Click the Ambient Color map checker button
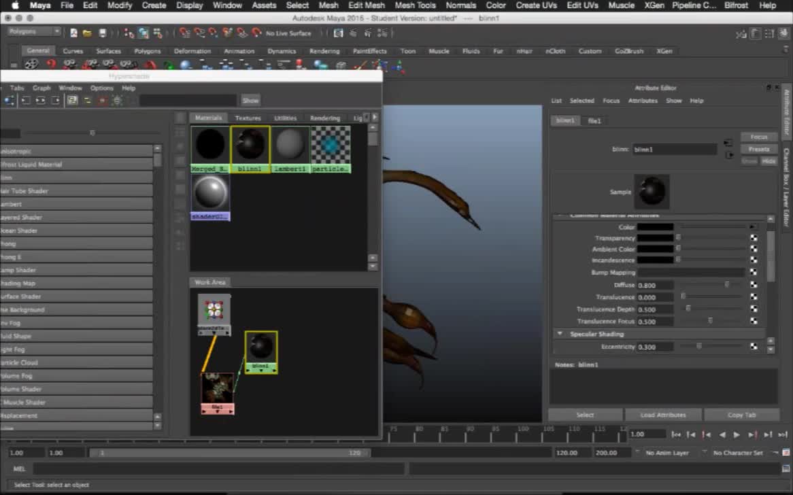Viewport: 793px width, 495px height. pos(754,249)
